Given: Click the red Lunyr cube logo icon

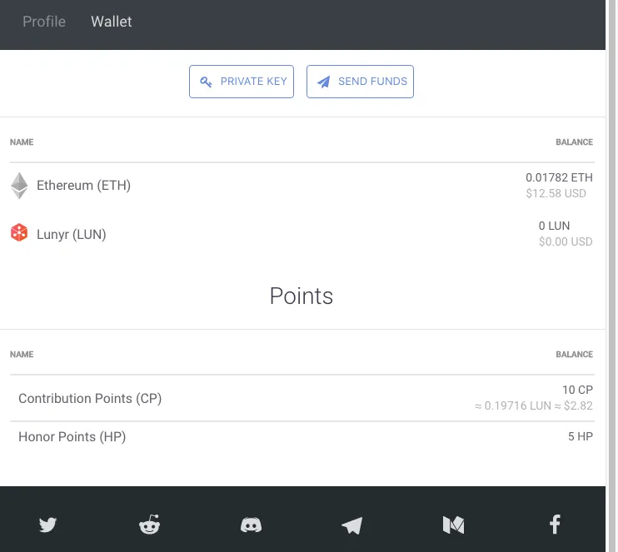Looking at the screenshot, I should pyautogui.click(x=19, y=232).
